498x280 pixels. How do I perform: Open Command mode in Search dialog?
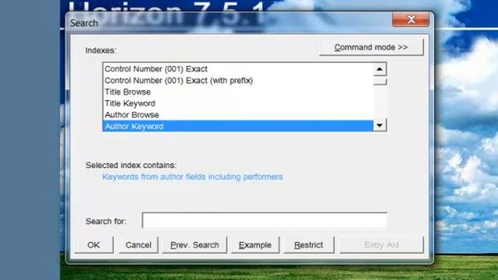pyautogui.click(x=371, y=47)
